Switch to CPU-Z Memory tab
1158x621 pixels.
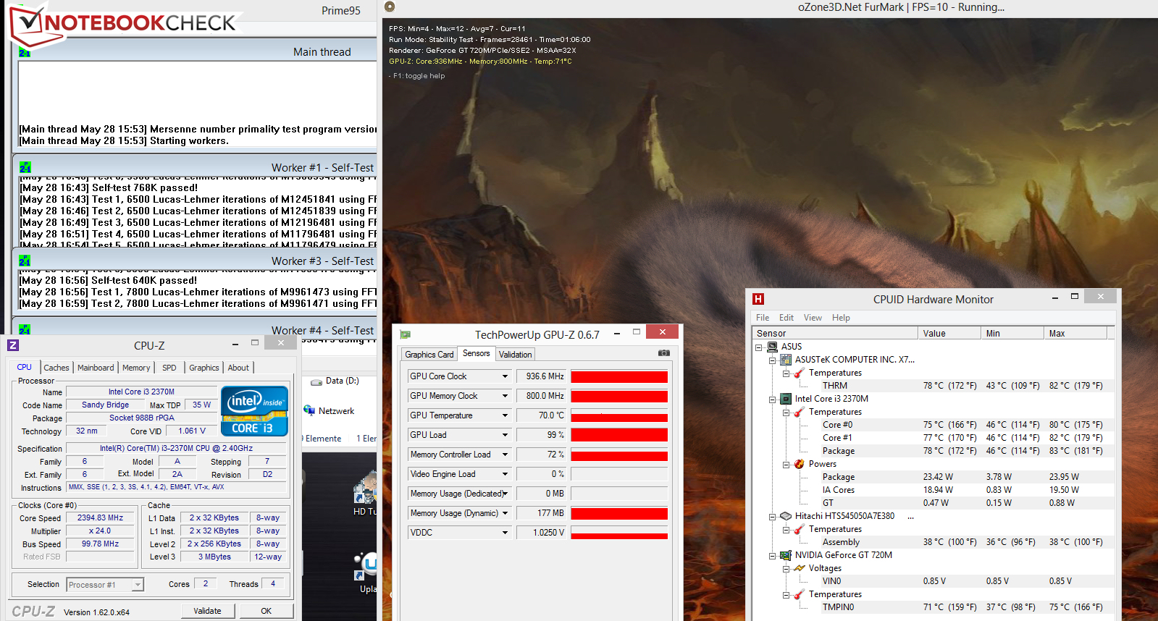[x=136, y=368]
